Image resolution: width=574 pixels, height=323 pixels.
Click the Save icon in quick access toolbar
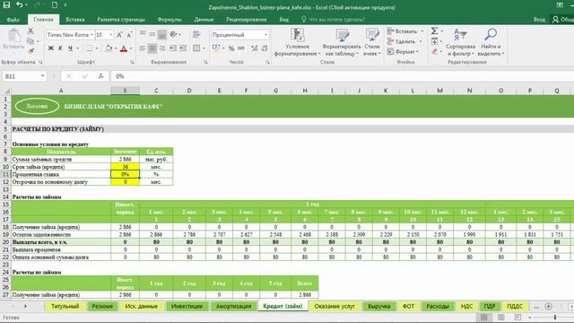tap(6, 4)
